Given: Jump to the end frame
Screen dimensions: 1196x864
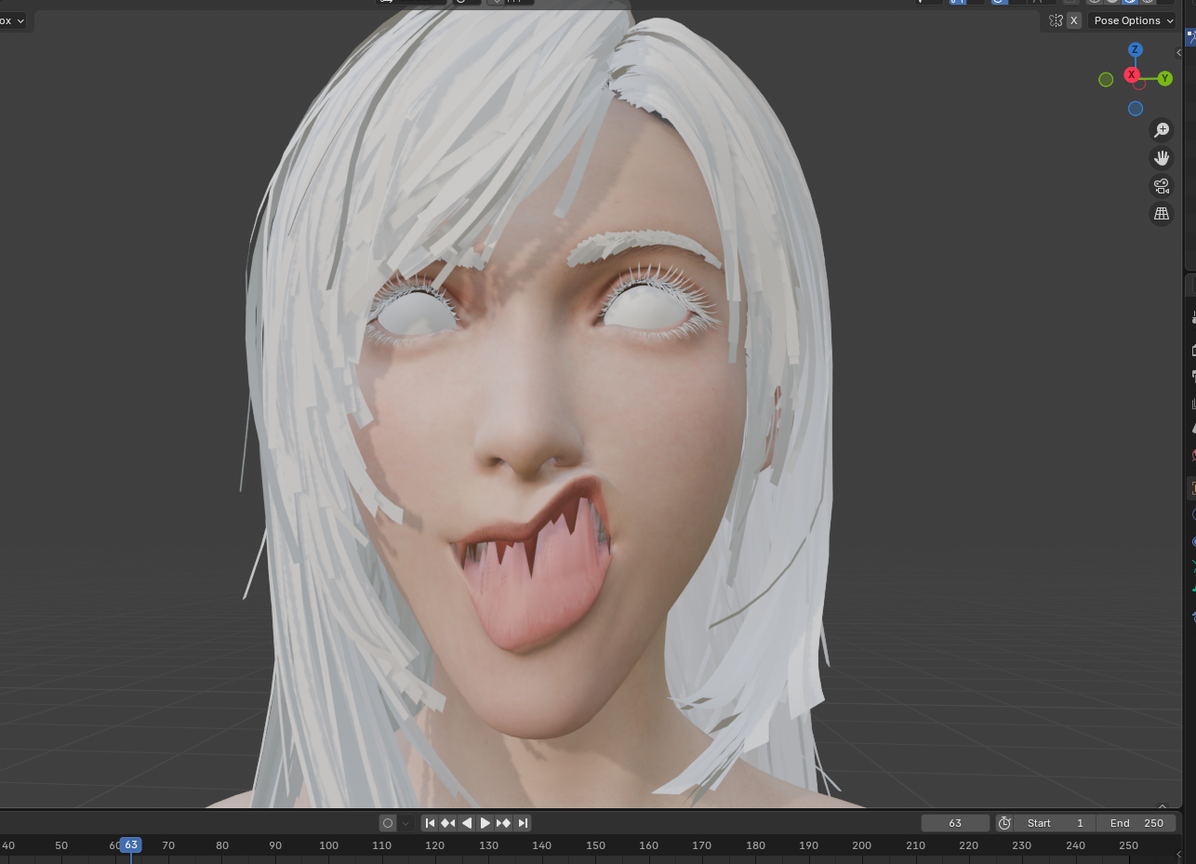Looking at the screenshot, I should [523, 823].
